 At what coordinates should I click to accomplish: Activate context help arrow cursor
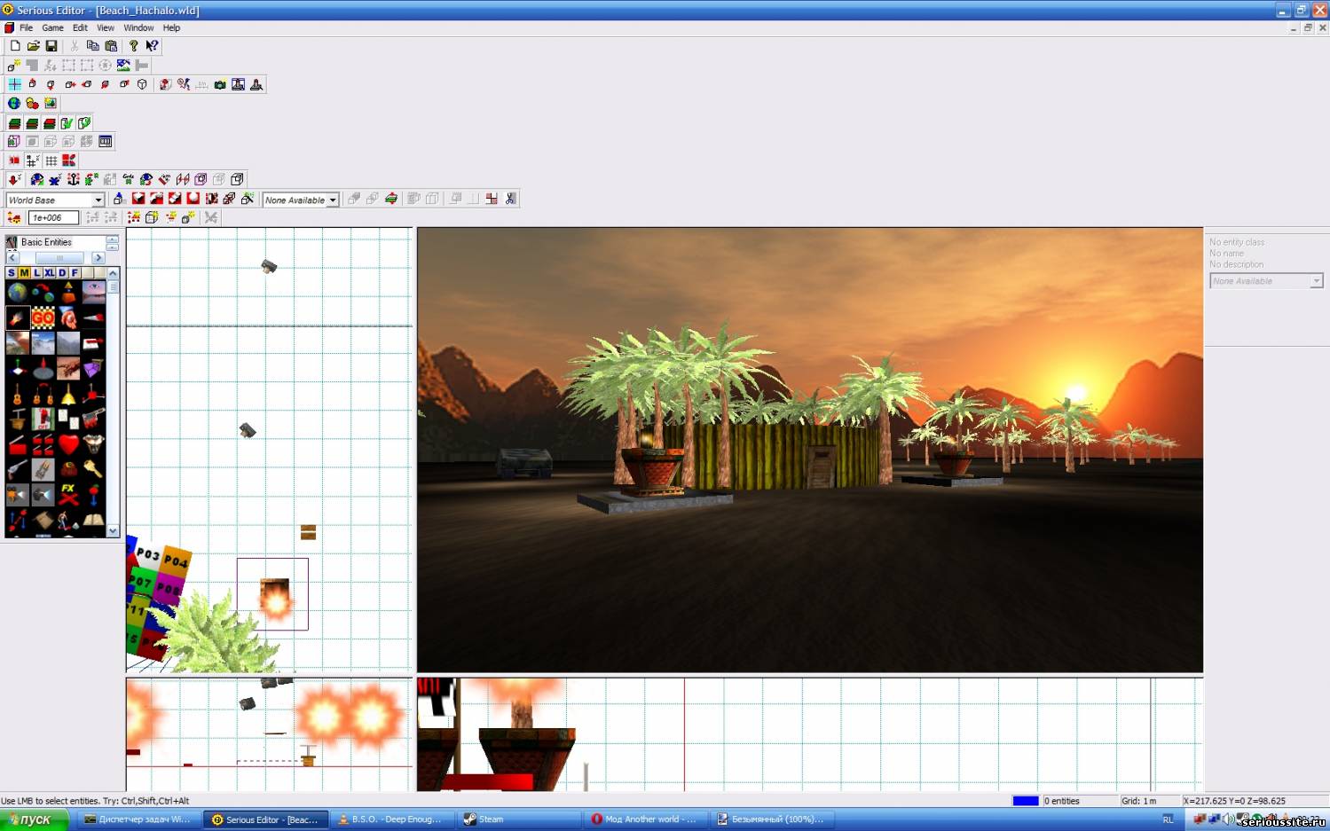pos(152,46)
